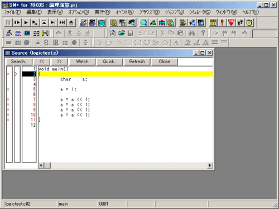Pick the line color pen tool
279x209 pixels.
coord(196,42)
